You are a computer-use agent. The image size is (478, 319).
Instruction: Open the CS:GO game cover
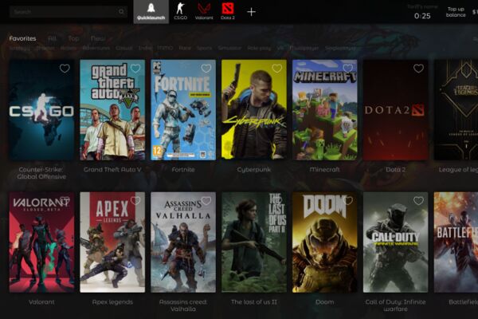click(x=41, y=110)
